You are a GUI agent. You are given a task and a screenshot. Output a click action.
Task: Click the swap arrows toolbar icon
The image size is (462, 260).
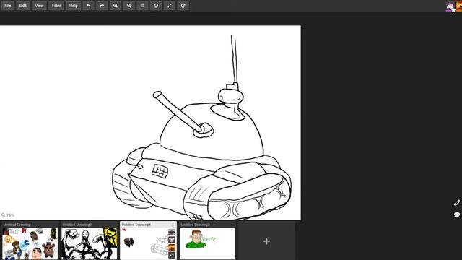142,6
